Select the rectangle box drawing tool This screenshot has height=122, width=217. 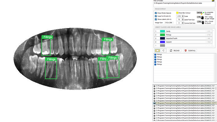click(157, 51)
